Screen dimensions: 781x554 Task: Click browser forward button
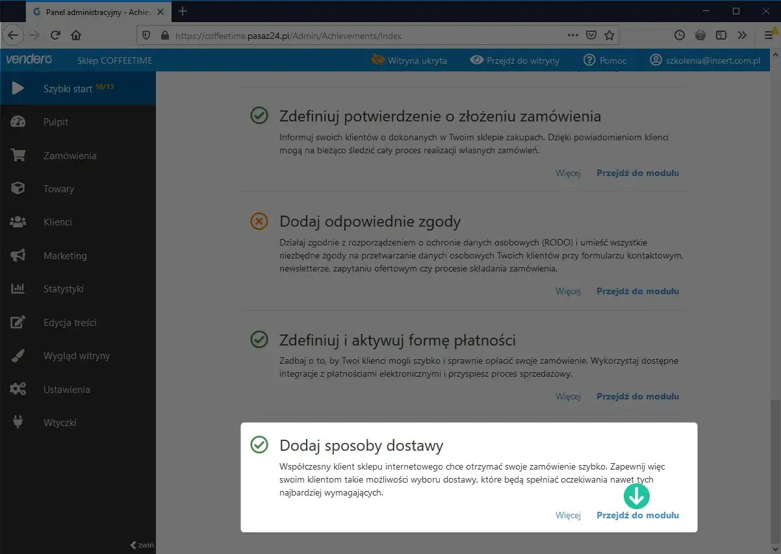34,35
